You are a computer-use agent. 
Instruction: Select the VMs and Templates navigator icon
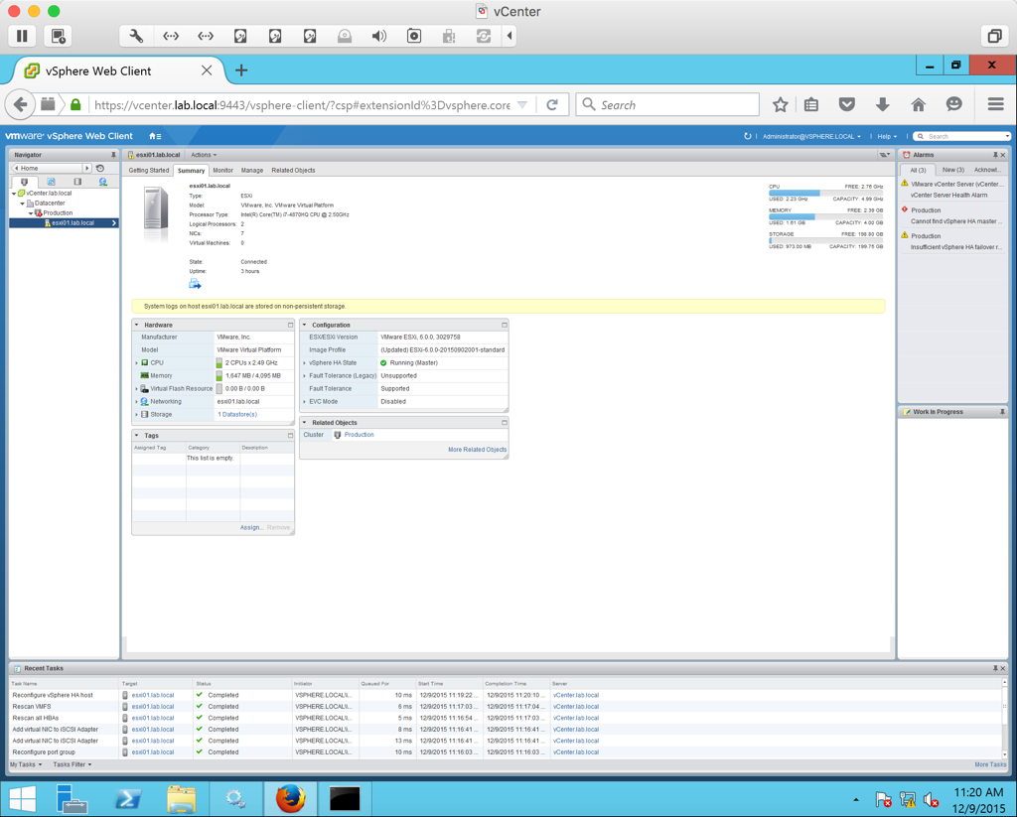(x=51, y=182)
